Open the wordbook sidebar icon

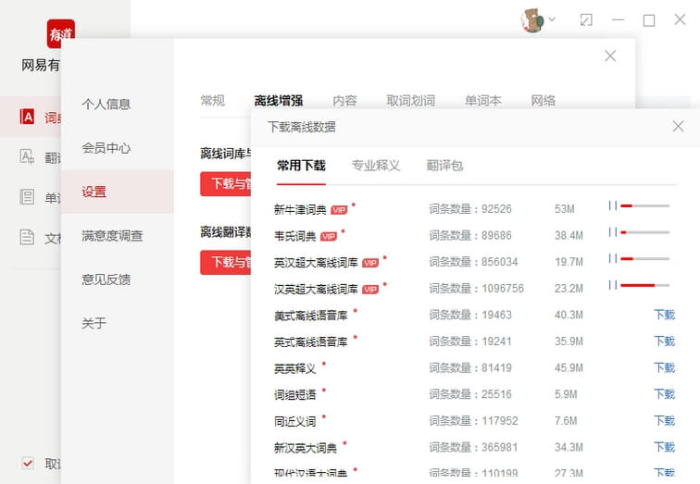(x=28, y=197)
